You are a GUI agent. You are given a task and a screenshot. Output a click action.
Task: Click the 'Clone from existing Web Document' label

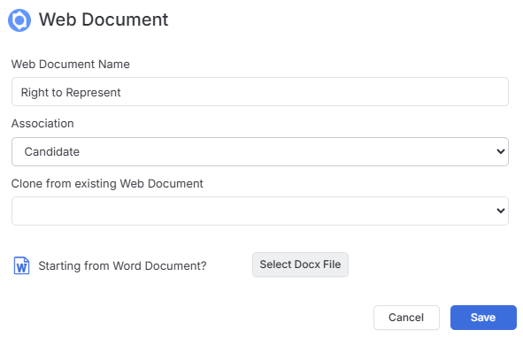pos(107,184)
